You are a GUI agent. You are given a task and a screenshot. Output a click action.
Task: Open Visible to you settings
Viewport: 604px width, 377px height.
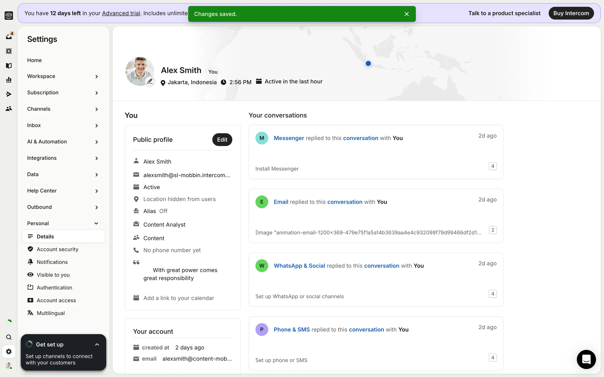53,275
